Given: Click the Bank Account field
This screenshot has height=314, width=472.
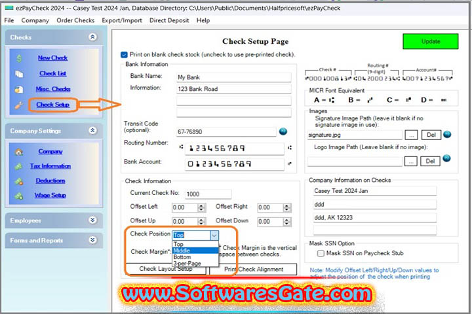Looking at the screenshot, I should (234, 164).
